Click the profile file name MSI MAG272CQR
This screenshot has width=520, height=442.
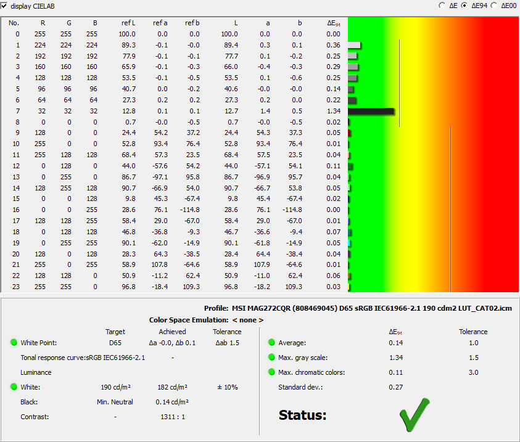tap(371, 308)
